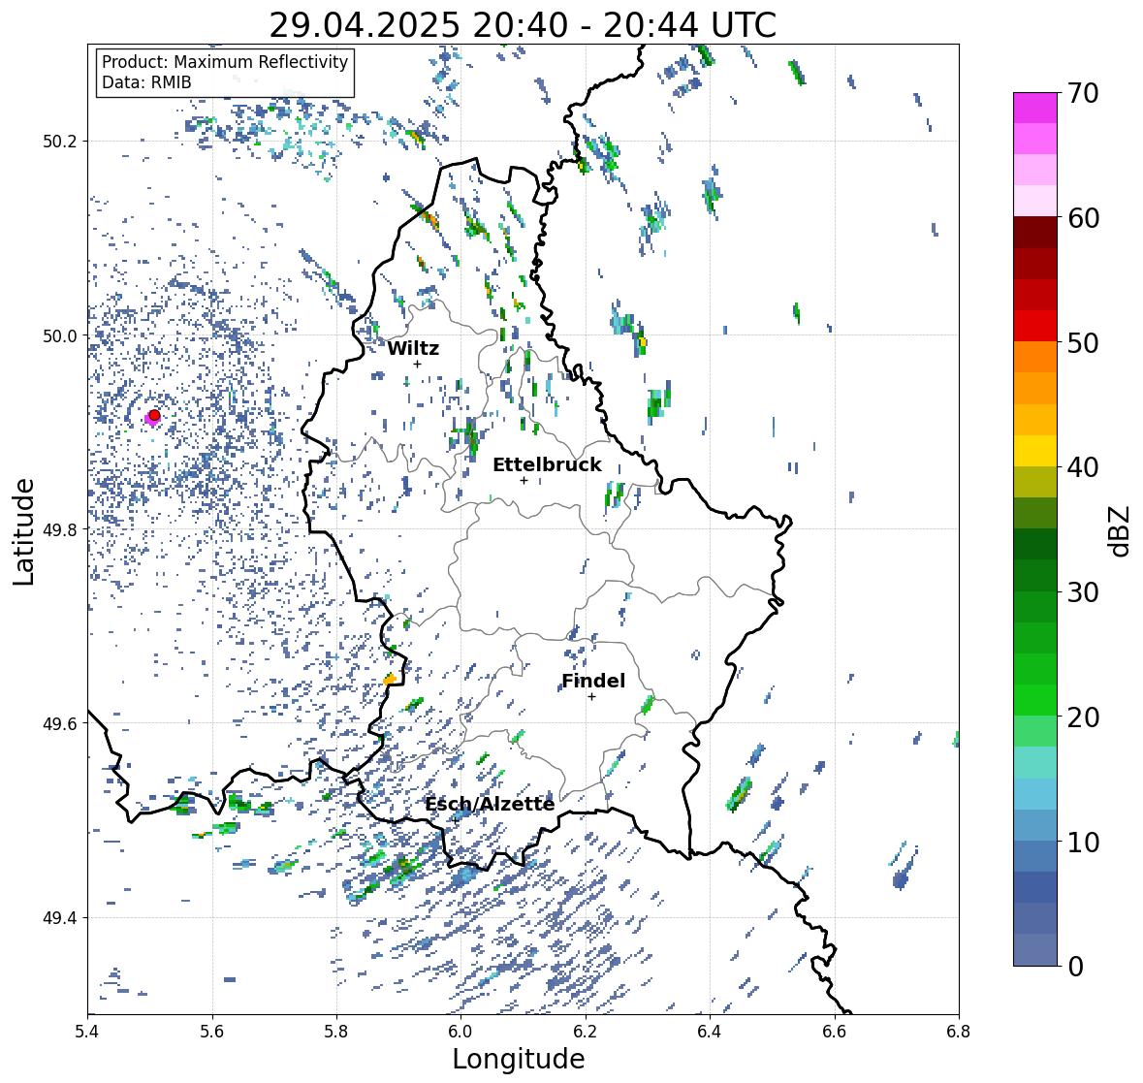
Task: Click the Findel station label
Action: 593,681
